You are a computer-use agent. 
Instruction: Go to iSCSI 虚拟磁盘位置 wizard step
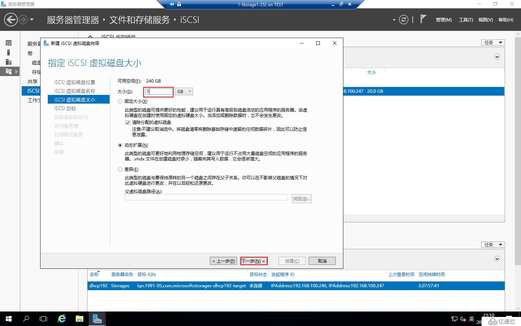[x=75, y=82]
